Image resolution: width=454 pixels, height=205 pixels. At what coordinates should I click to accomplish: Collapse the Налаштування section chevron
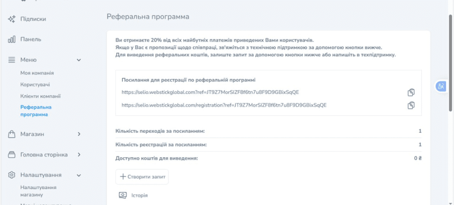pos(79,175)
